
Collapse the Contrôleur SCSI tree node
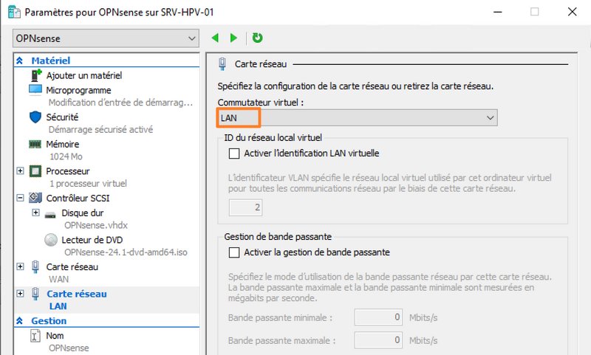pos(21,198)
